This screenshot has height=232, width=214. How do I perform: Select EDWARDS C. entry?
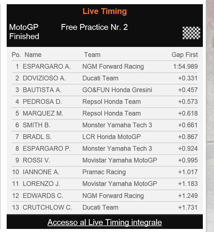pyautogui.click(x=43, y=196)
